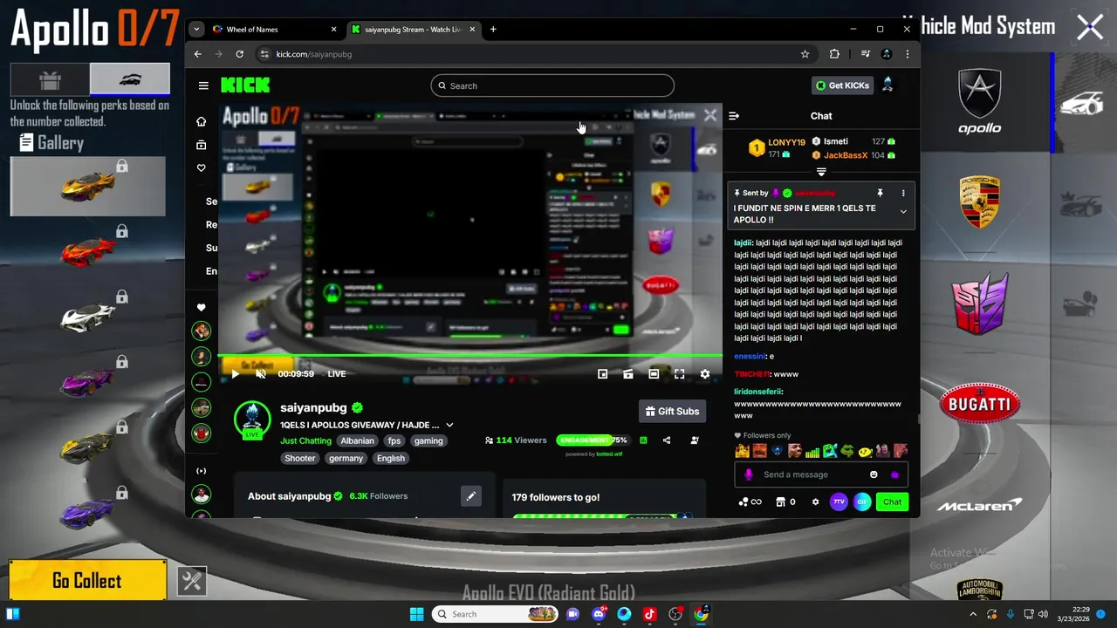
Task: Unmute the stream volume
Action: click(261, 373)
